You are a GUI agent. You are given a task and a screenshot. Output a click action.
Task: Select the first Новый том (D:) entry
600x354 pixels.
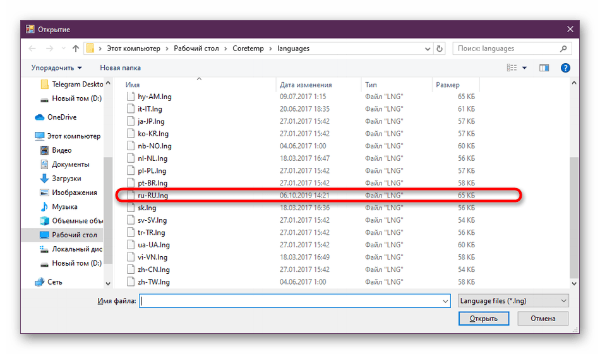[x=71, y=98]
